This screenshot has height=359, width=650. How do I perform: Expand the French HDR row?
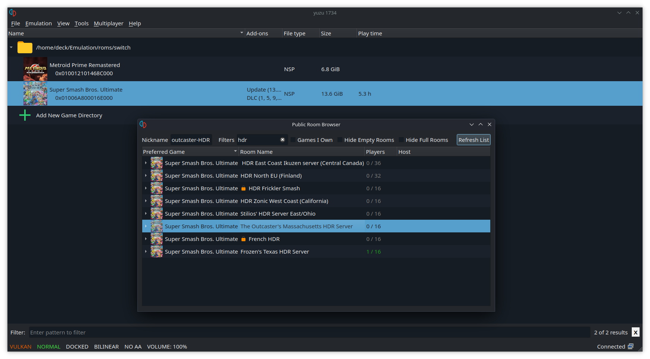pyautogui.click(x=146, y=239)
